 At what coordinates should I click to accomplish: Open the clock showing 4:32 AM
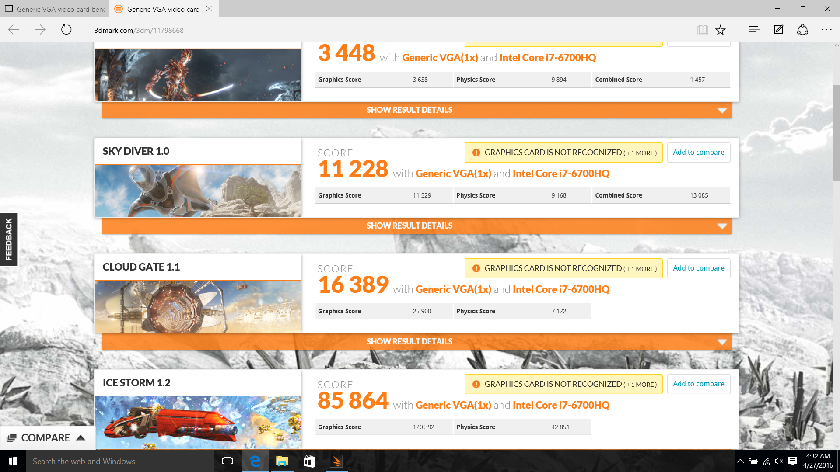tap(818, 461)
